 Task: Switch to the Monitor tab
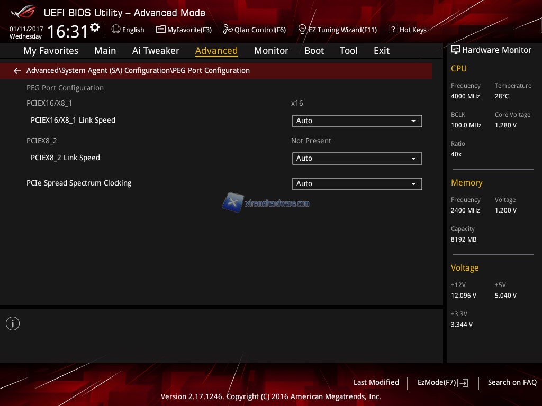(271, 51)
